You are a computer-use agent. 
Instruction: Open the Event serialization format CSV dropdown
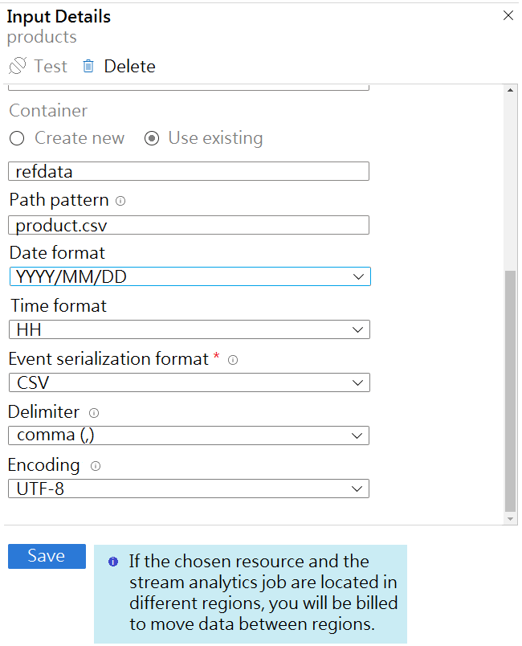[190, 383]
